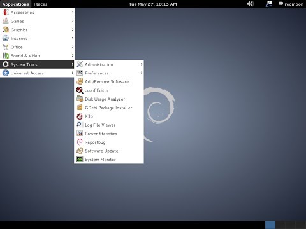Select the 'Graphics' menu label
The image size is (306, 229).
pos(19,30)
